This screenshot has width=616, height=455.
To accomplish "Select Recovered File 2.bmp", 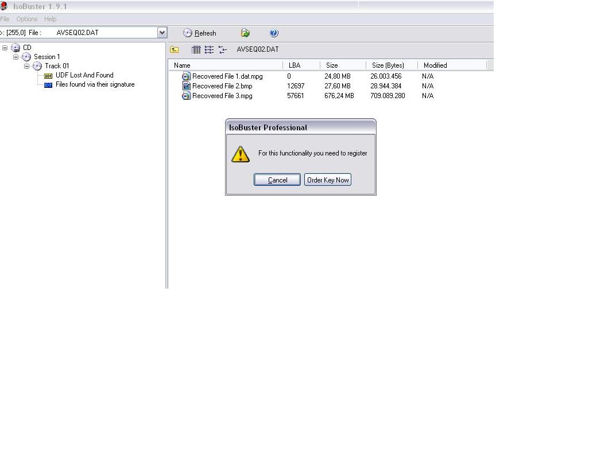I will point(222,86).
